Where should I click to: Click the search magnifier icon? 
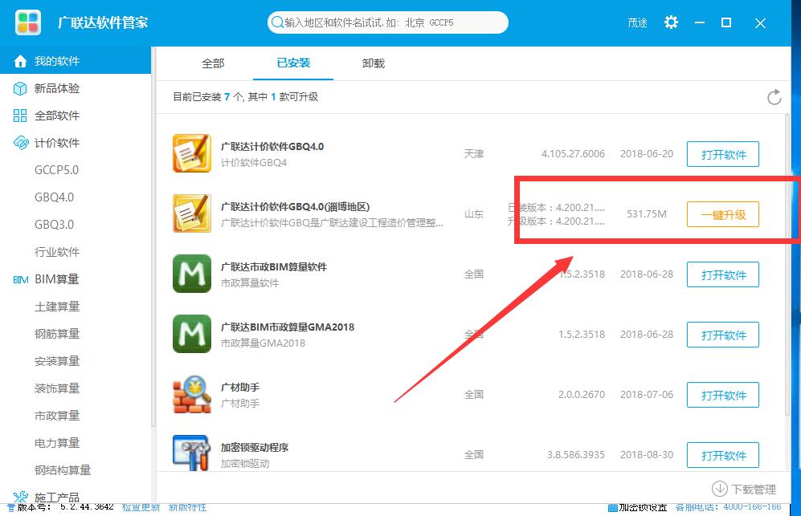click(x=277, y=22)
